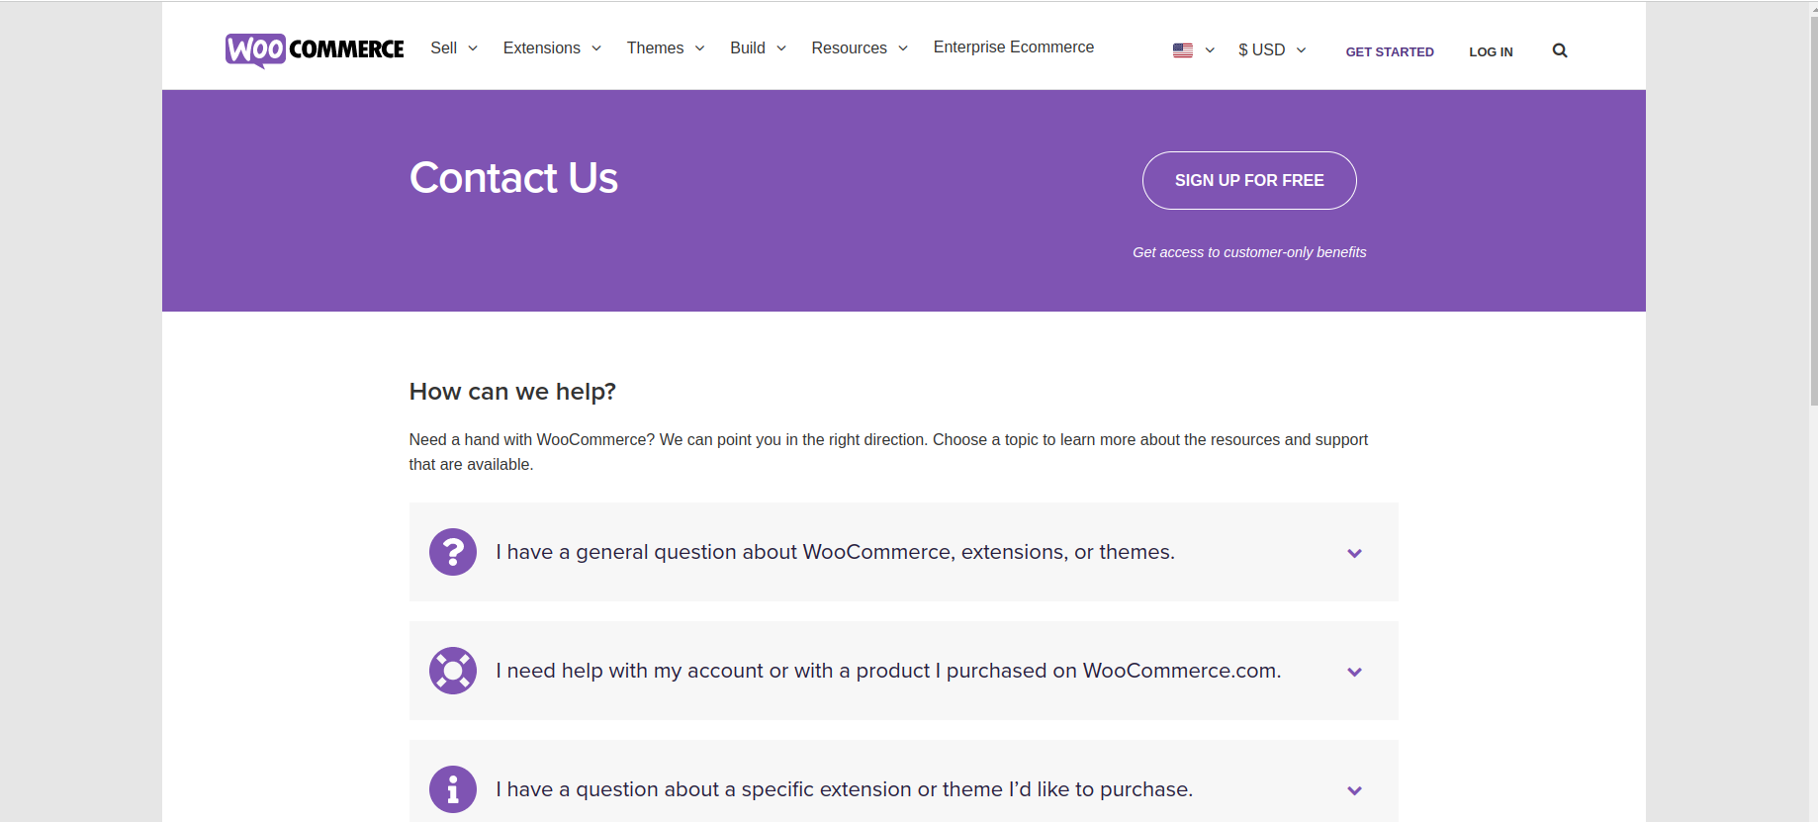Open the Sell menu
Image resolution: width=1818 pixels, height=822 pixels.
pos(454,47)
